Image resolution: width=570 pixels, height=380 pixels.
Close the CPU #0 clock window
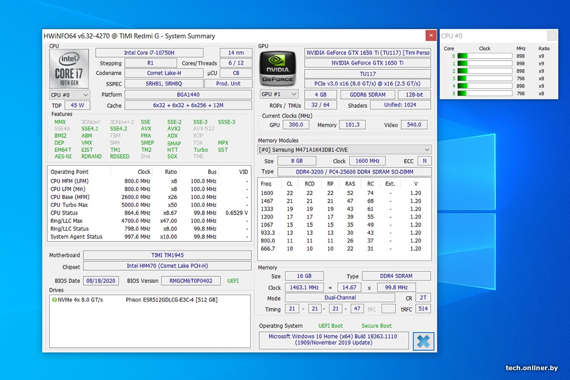[x=552, y=36]
